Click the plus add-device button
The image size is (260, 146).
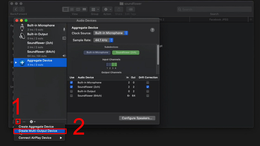18,122
